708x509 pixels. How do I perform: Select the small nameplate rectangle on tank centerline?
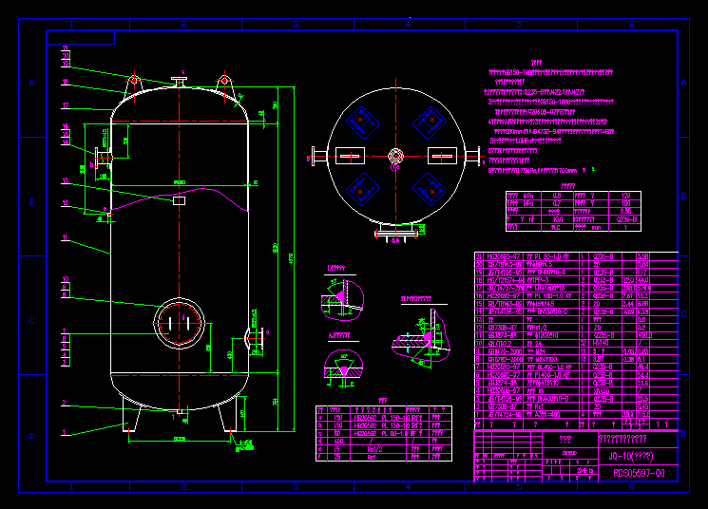179,200
